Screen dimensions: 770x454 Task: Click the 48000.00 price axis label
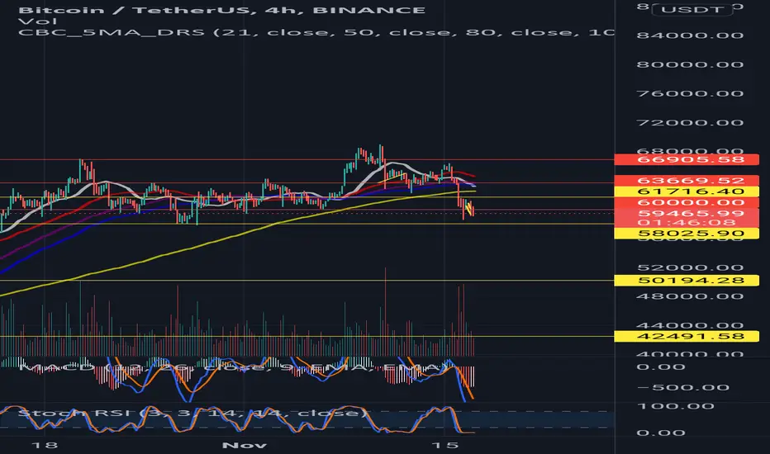click(x=690, y=296)
